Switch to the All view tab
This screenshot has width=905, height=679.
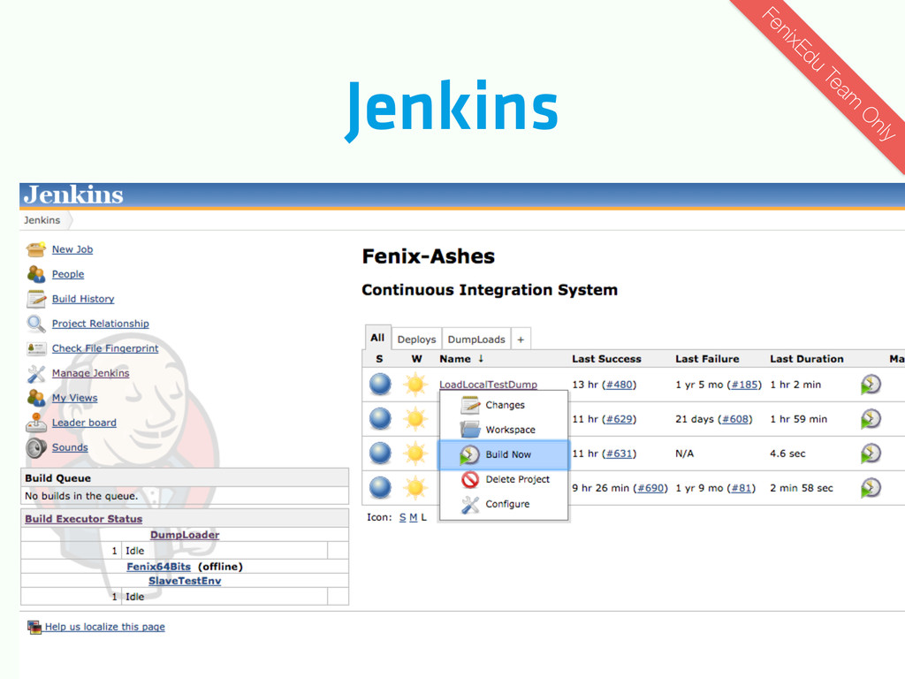click(377, 338)
